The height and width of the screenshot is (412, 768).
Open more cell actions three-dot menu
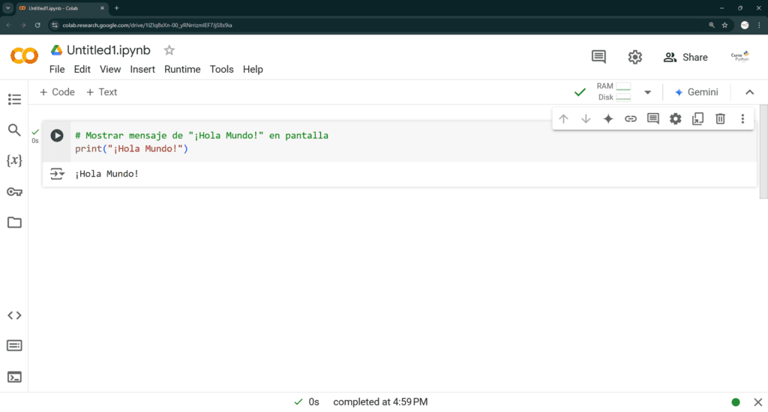(x=742, y=118)
